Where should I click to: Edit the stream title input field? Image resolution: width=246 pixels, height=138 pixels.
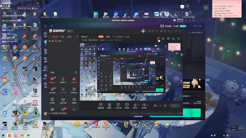tap(89, 36)
